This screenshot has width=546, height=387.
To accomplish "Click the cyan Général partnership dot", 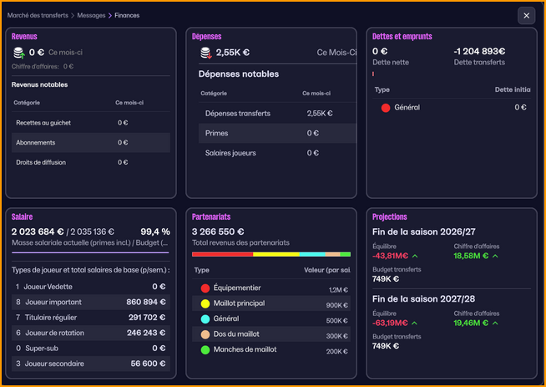I will [205, 320].
